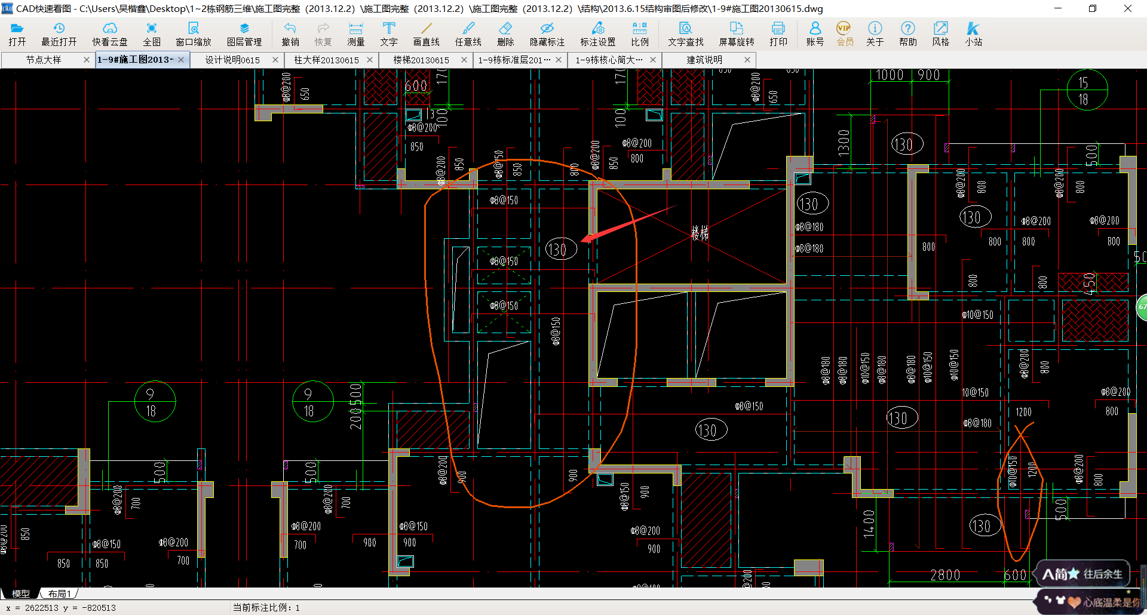The image size is (1147, 615).
Task: Switch to the 1-9栋标准层201 tab
Action: [x=514, y=60]
